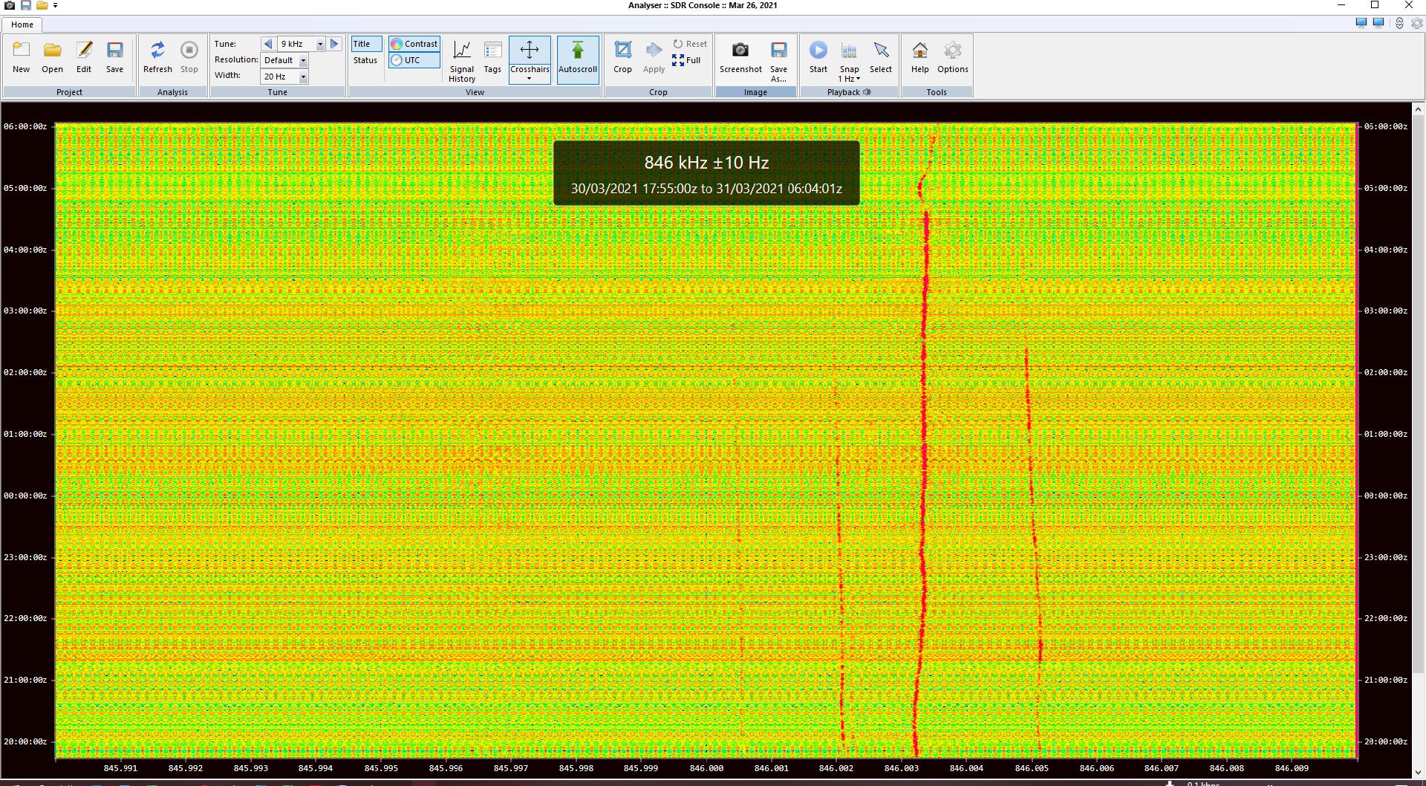The image size is (1426, 786).
Task: Toggle the Title display option
Action: (x=365, y=44)
